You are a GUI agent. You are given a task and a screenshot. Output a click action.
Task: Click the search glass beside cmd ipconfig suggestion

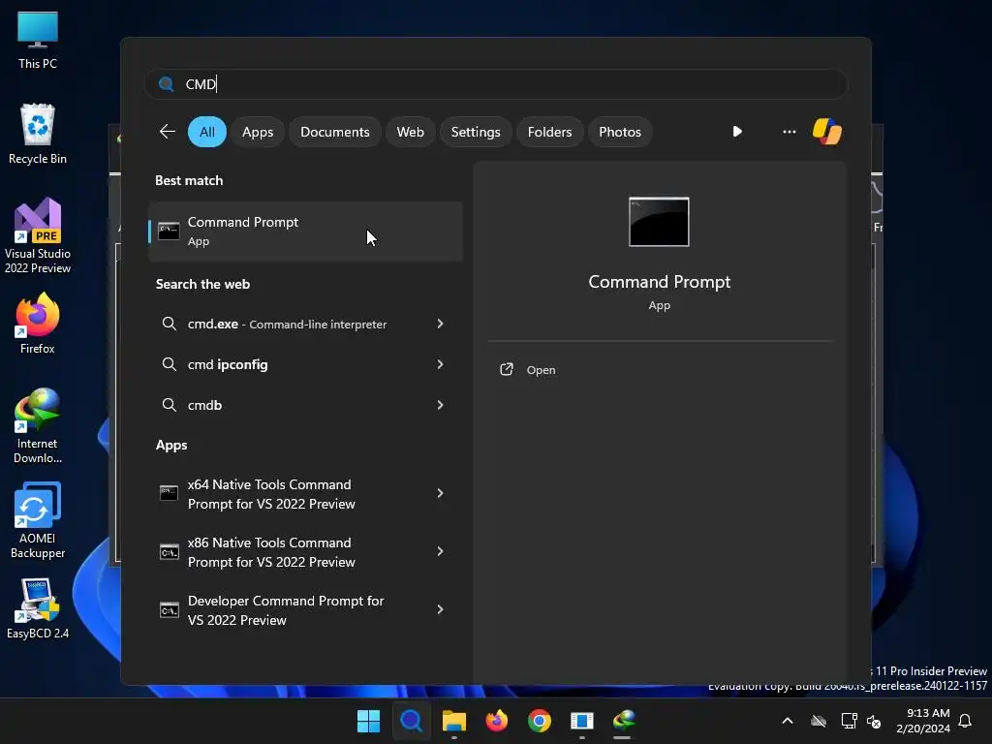pyautogui.click(x=169, y=364)
